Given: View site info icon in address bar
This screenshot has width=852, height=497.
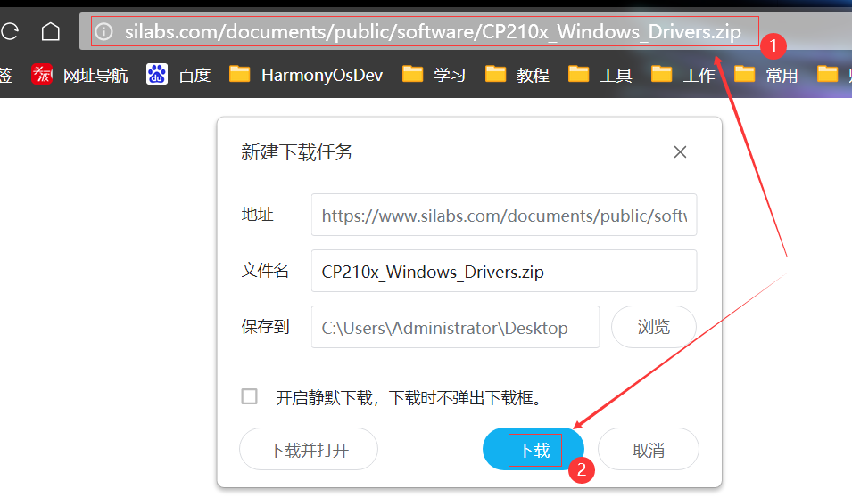Looking at the screenshot, I should click(103, 31).
